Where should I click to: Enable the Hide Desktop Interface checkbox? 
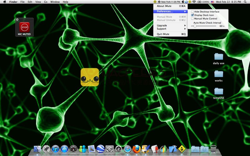[x=192, y=12]
